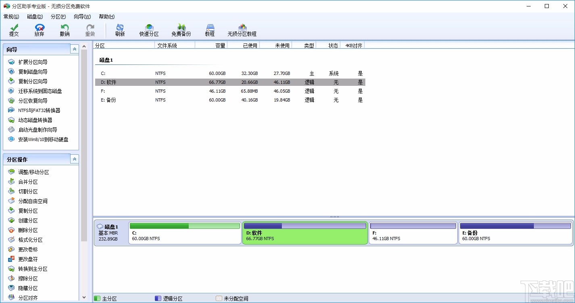Select the C: partition row

(230, 73)
